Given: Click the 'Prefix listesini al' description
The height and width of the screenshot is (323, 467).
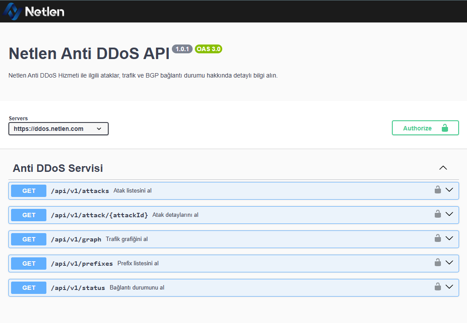Looking at the screenshot, I should pyautogui.click(x=138, y=263).
